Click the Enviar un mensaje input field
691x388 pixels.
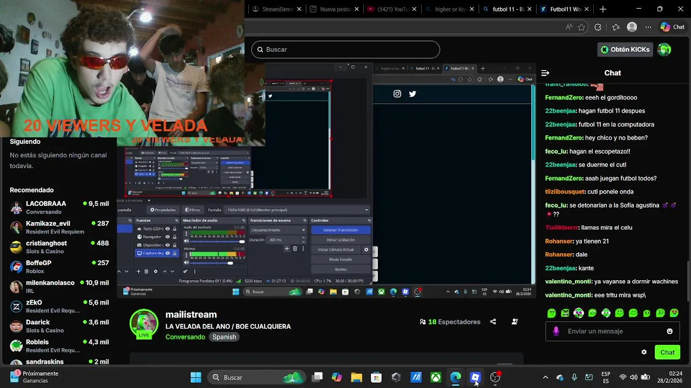click(613, 331)
